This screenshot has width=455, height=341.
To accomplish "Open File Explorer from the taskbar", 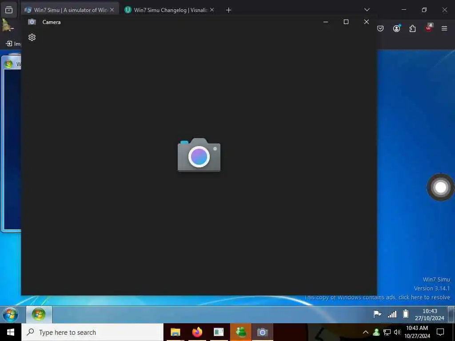I will click(175, 332).
